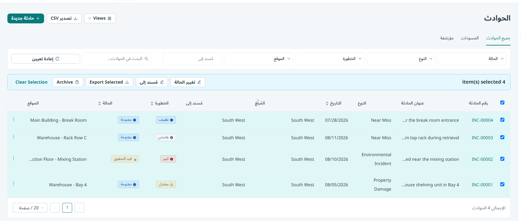The image size is (521, 221).
Task: Click the هامشي severity badge
Action: (165, 137)
